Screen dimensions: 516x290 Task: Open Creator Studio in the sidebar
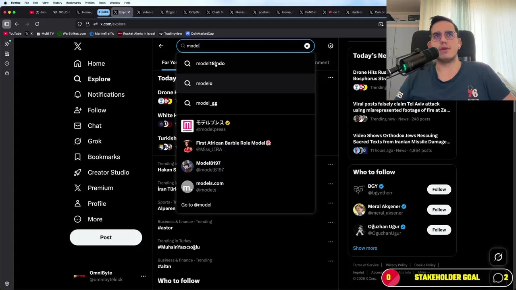pyautogui.click(x=101, y=172)
